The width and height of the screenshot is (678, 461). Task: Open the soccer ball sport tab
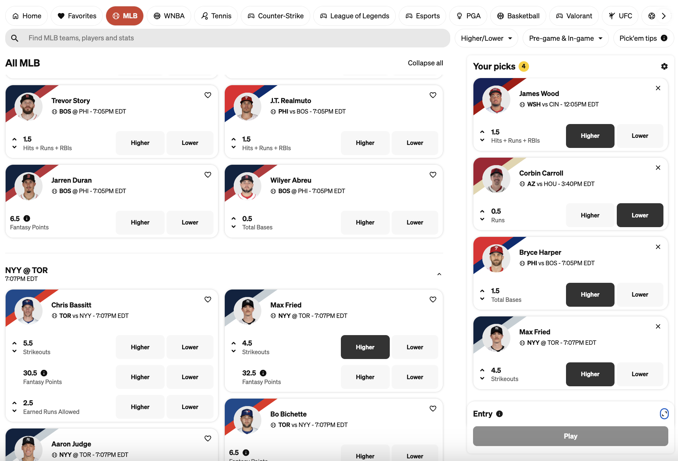tap(651, 16)
